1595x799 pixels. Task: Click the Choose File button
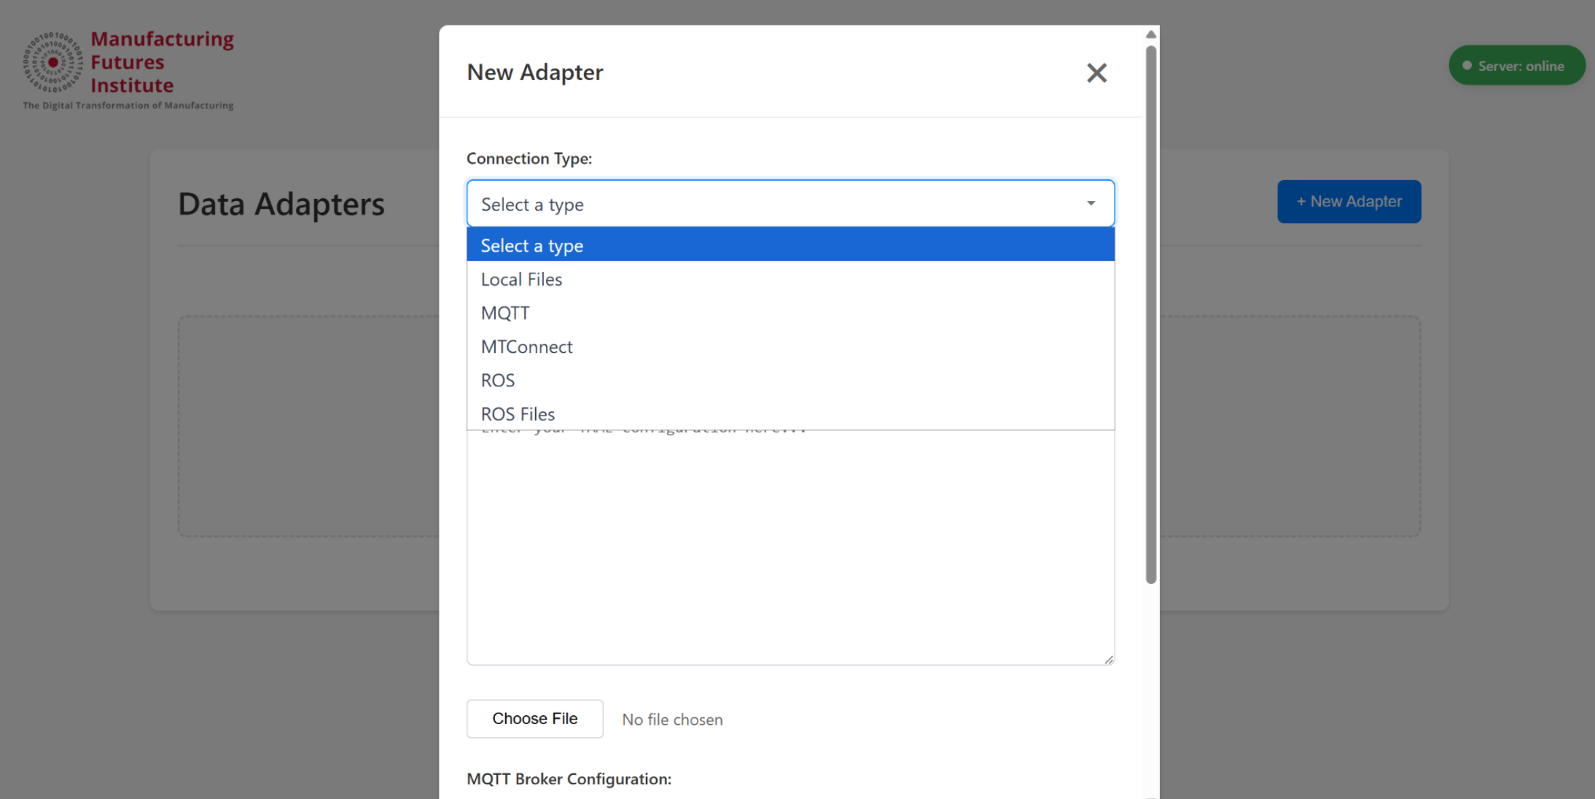(x=534, y=719)
